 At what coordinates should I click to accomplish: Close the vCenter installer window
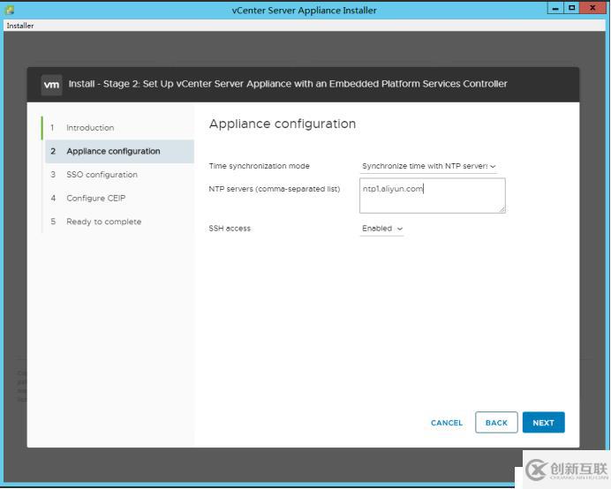coord(592,8)
